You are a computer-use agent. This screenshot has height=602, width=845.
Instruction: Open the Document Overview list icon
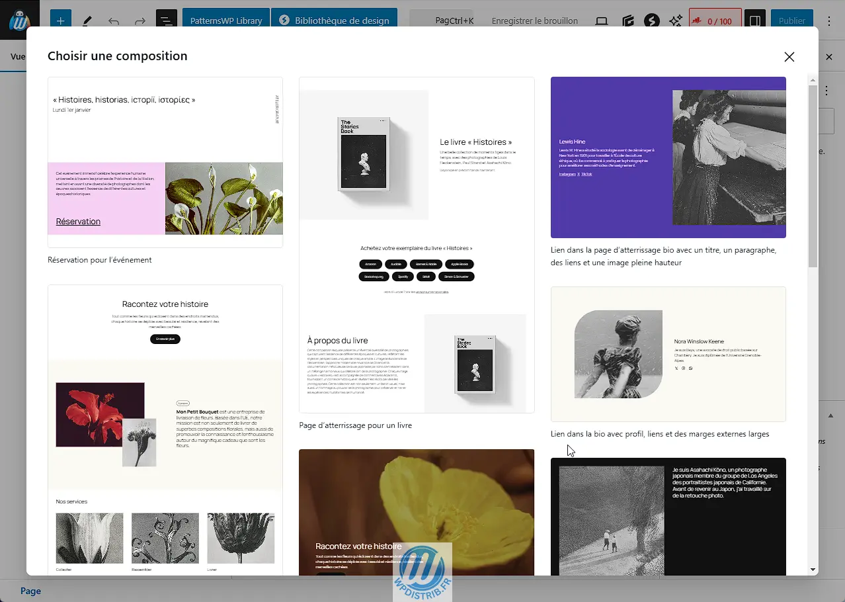(167, 21)
